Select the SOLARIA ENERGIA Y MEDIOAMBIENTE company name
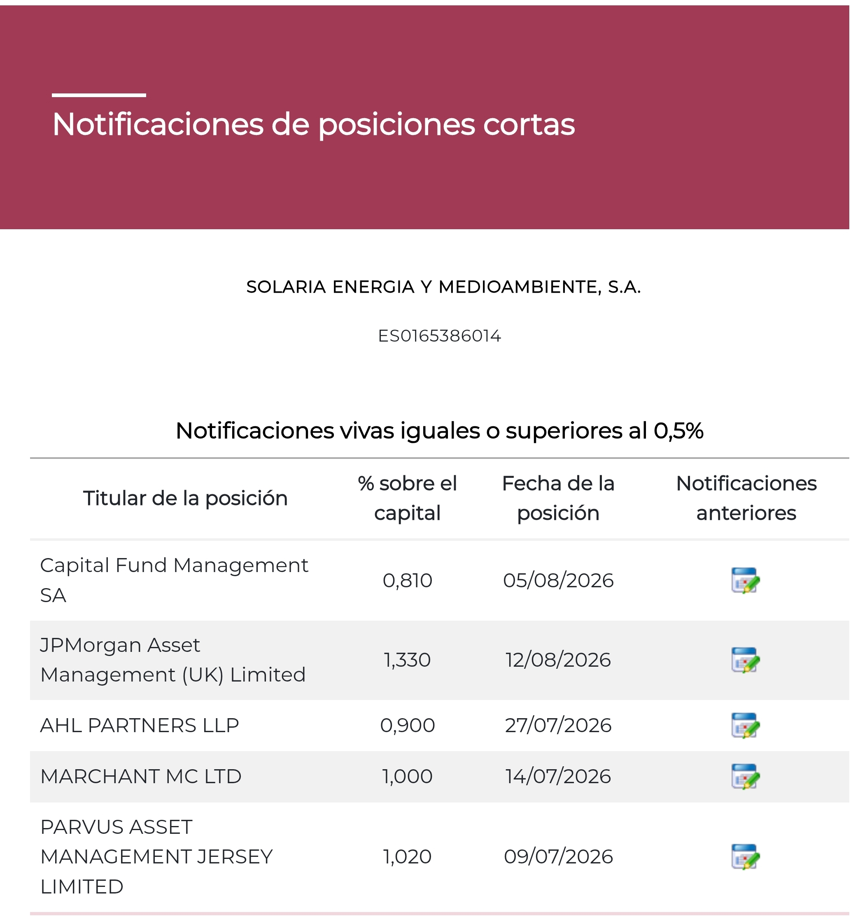The height and width of the screenshot is (919, 867). [x=443, y=287]
